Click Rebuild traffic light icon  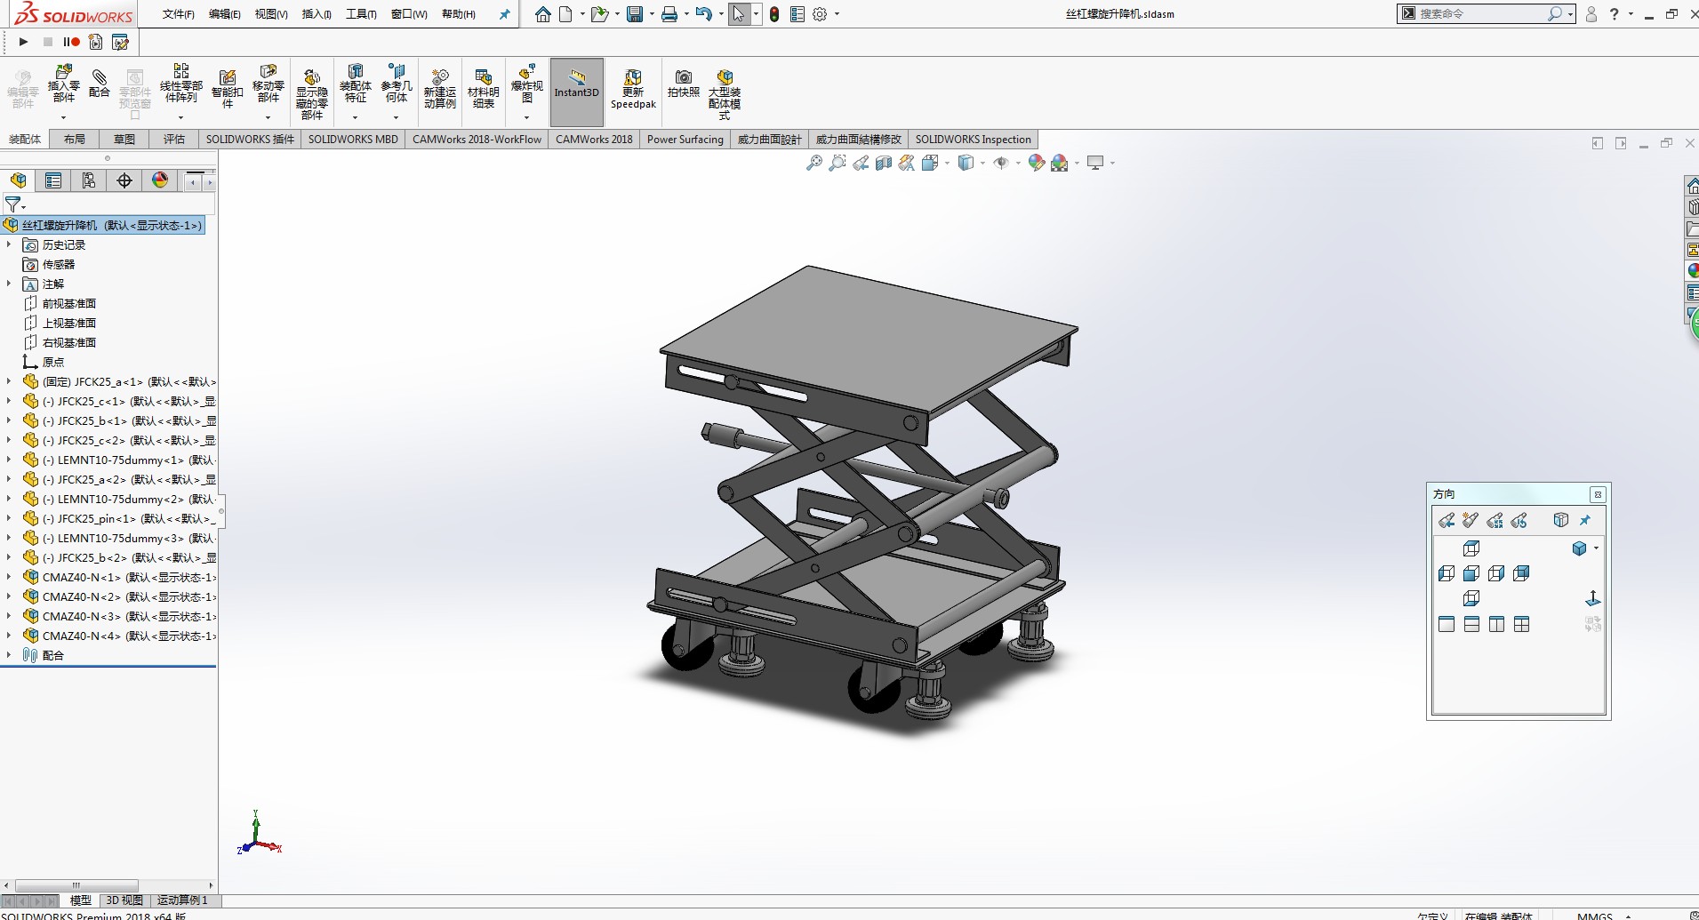[x=774, y=14]
